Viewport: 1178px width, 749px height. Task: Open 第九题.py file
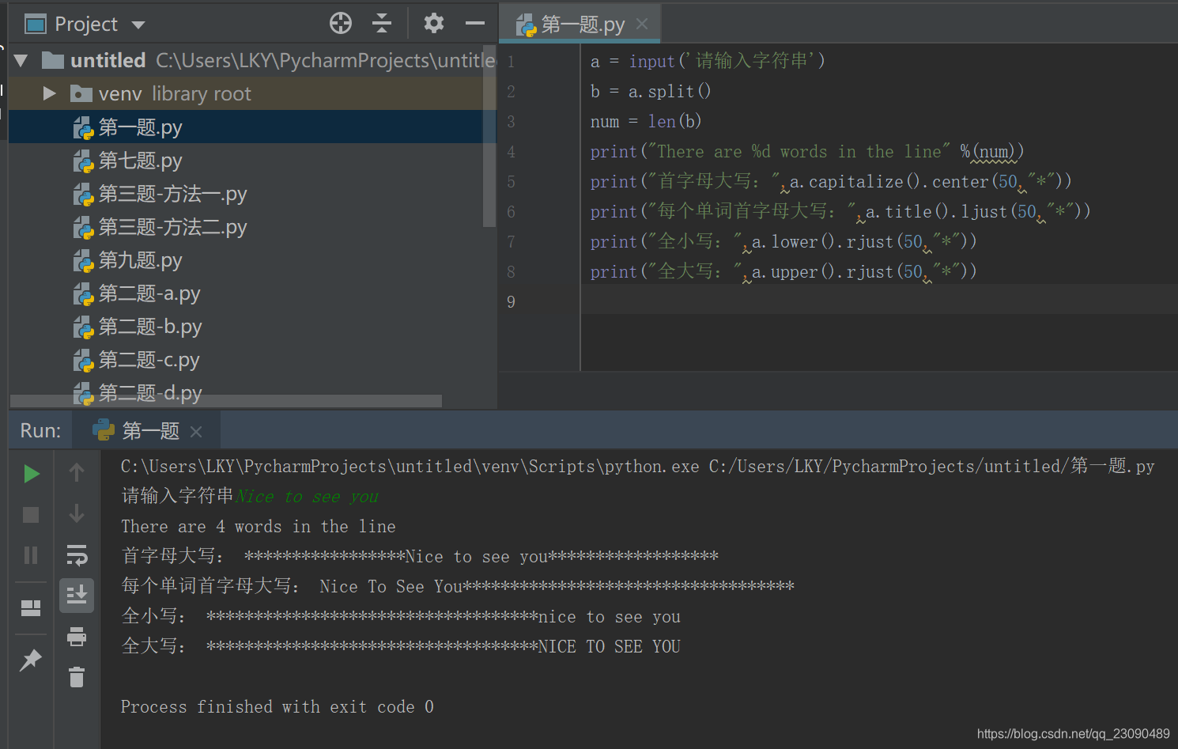tap(127, 260)
